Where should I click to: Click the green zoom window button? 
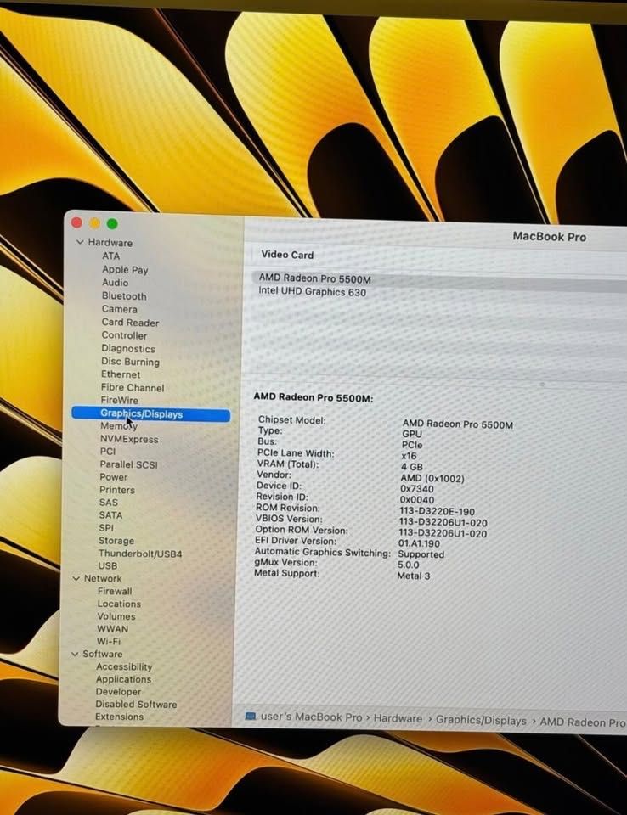tap(112, 223)
